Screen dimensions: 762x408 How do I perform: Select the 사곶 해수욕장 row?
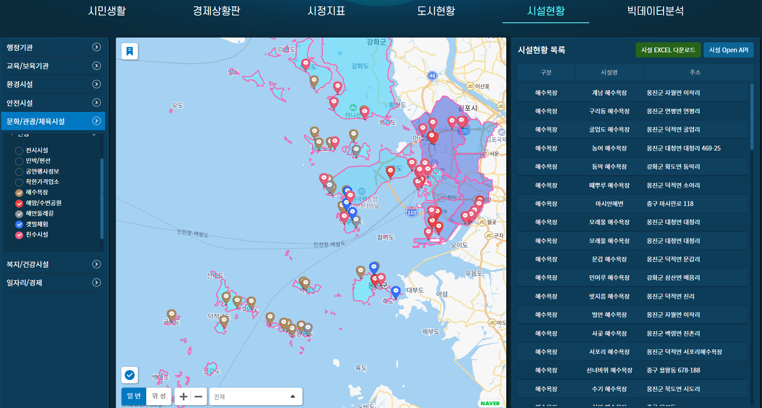coord(632,333)
